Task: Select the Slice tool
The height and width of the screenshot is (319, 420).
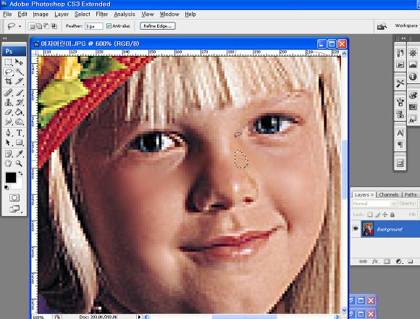Action: coord(19,81)
